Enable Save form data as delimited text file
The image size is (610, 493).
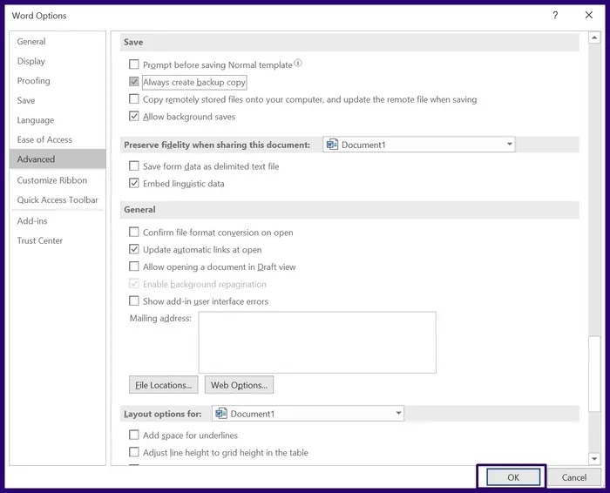point(134,166)
